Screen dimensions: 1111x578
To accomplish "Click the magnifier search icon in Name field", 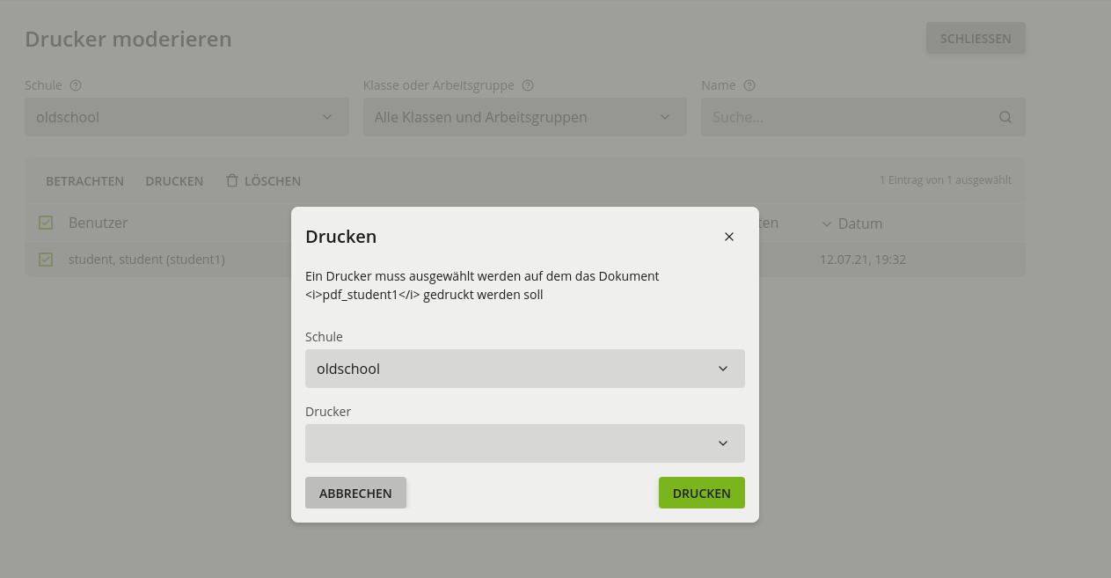I will [1005, 117].
